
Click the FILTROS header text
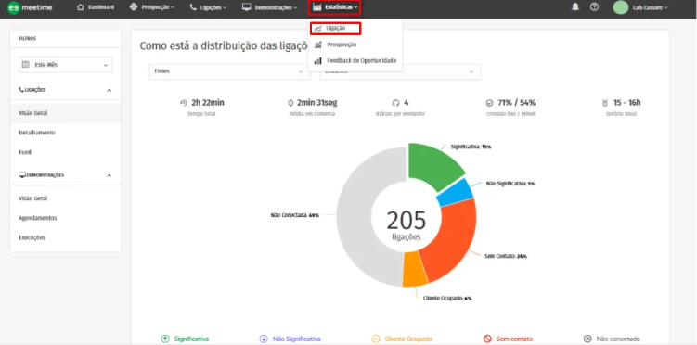tap(28, 39)
